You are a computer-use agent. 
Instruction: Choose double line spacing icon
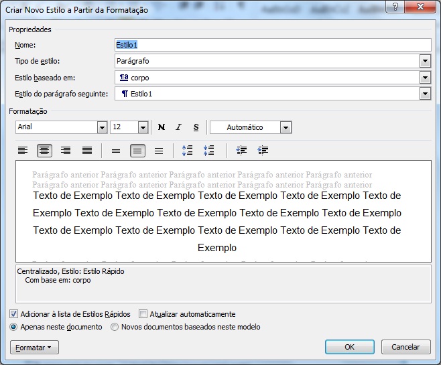(x=159, y=151)
